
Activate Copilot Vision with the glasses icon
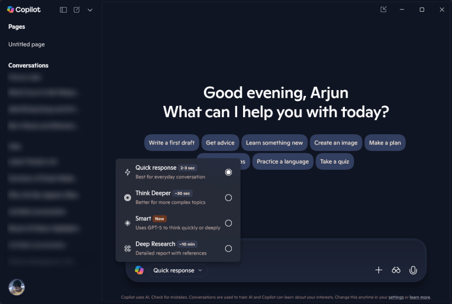(396, 270)
